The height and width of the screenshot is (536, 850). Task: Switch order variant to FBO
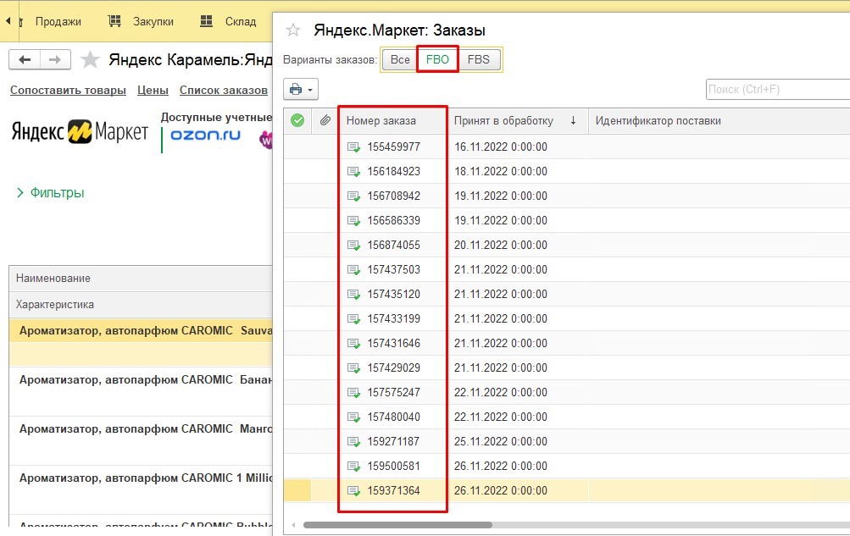[437, 59]
